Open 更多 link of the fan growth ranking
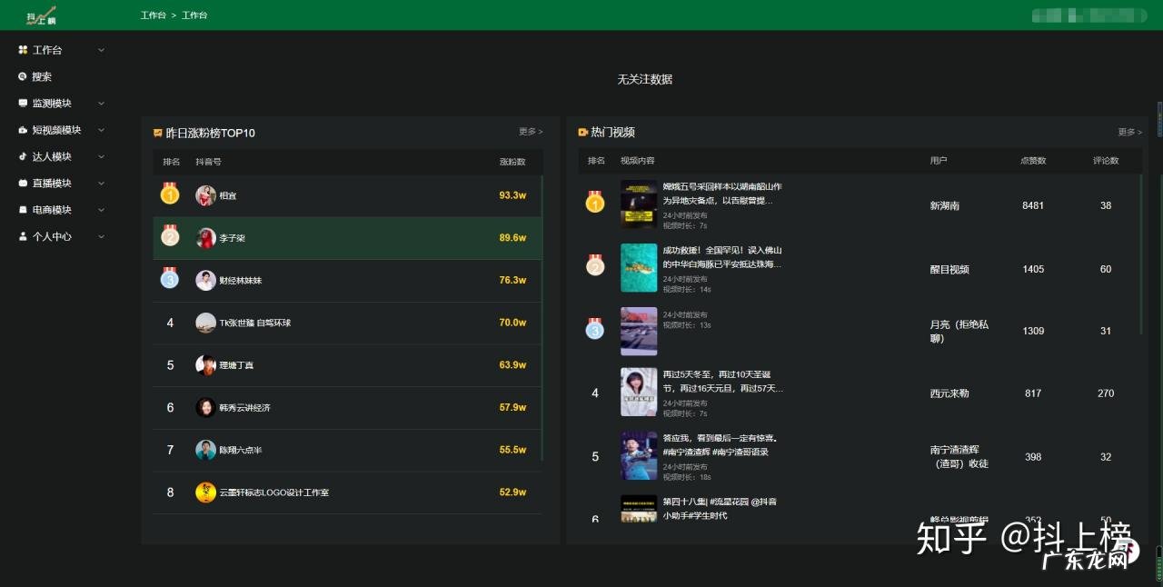The image size is (1163, 587). (x=528, y=132)
